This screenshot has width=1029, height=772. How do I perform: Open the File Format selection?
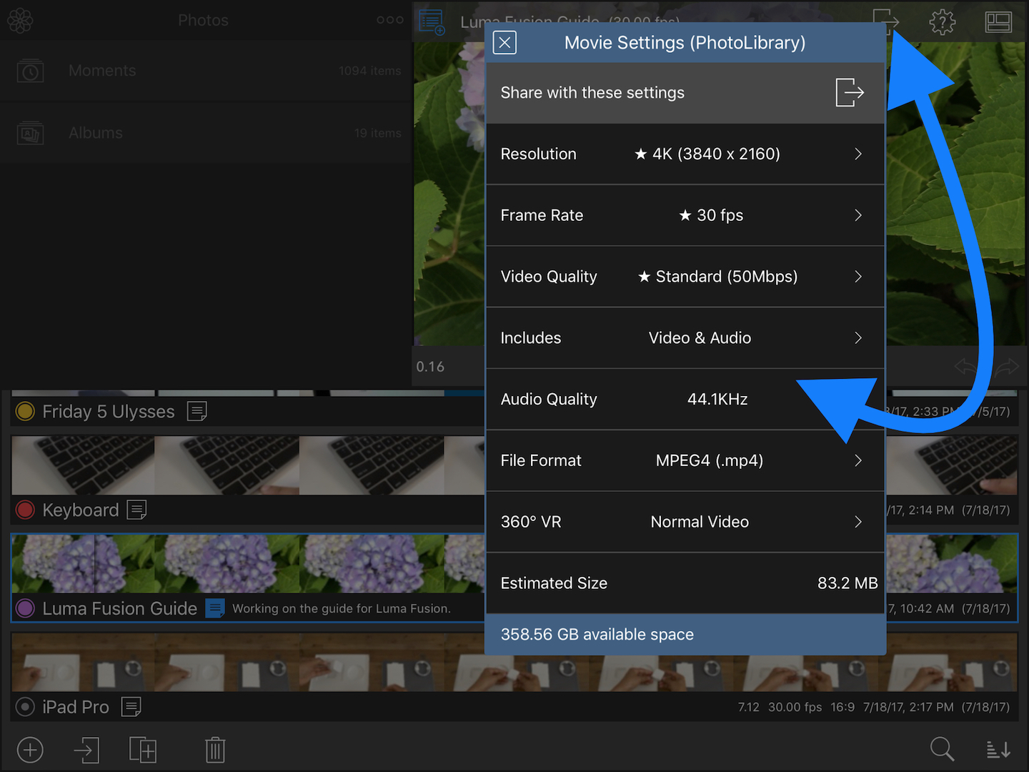tap(858, 460)
